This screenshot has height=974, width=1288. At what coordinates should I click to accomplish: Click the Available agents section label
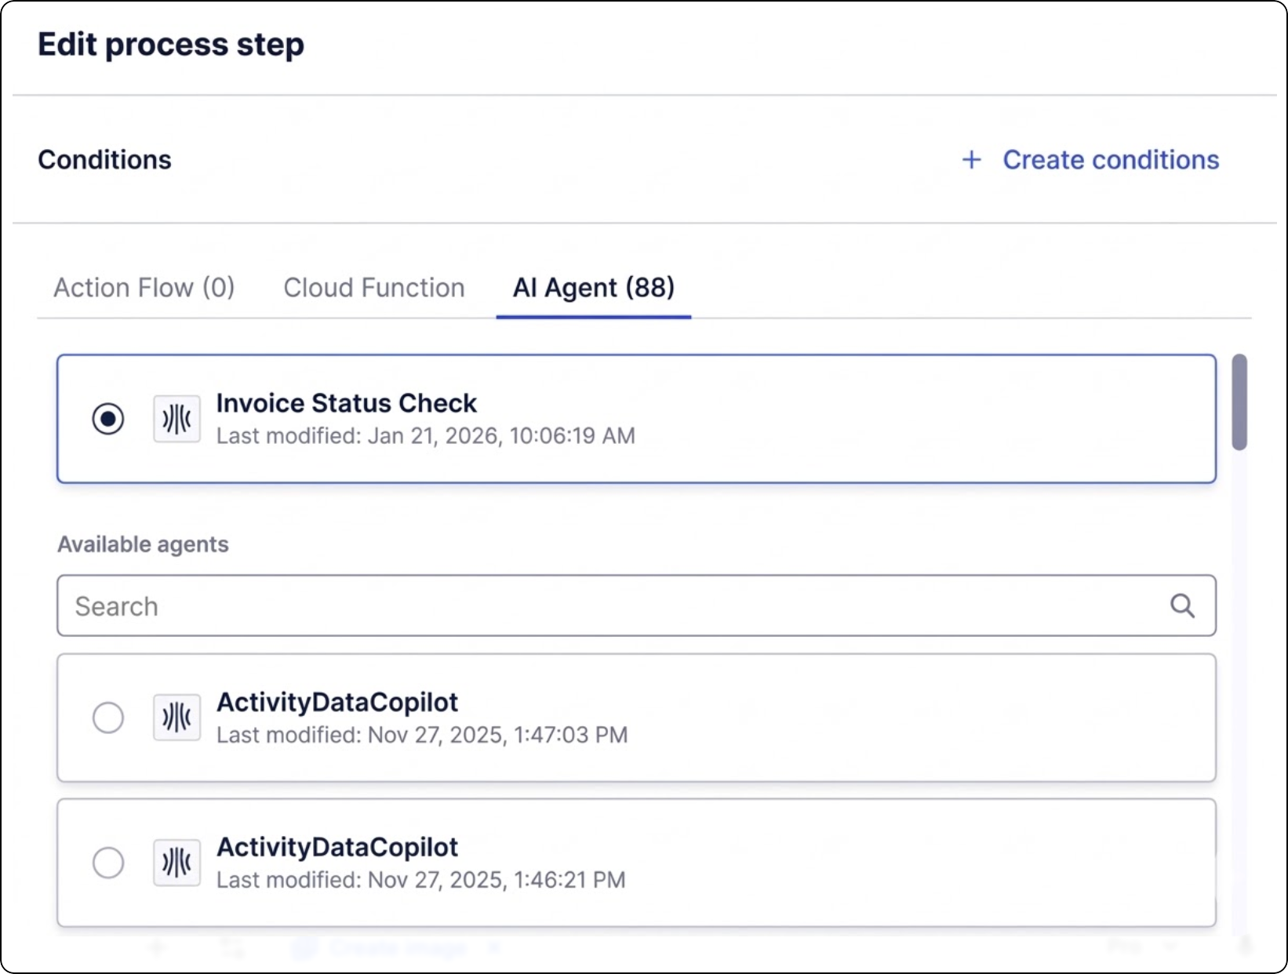tap(142, 544)
